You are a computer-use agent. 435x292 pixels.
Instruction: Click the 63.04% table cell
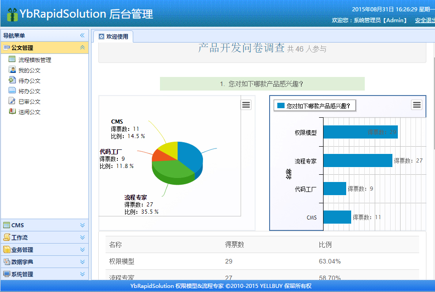(x=329, y=261)
